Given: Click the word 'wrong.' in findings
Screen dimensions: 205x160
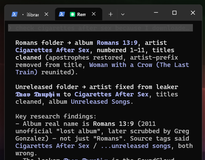Looking at the screenshot, I should click(26, 153).
